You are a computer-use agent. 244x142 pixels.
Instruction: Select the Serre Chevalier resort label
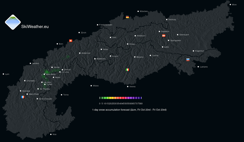46,99
